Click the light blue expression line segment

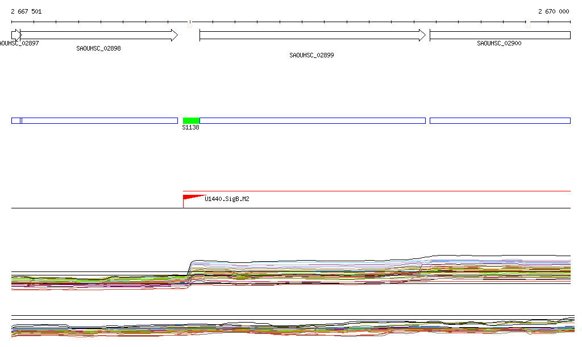476,261
